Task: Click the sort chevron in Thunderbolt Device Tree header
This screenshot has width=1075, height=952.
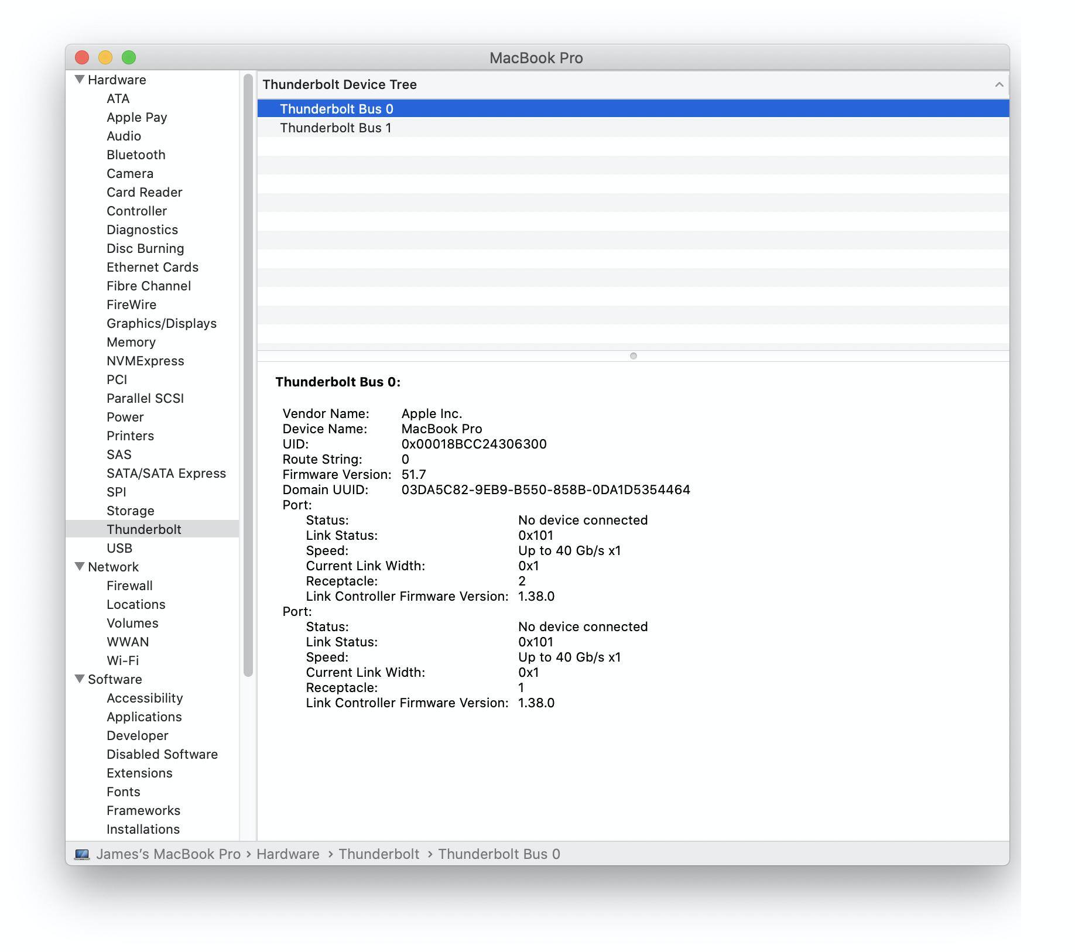Action: (999, 85)
